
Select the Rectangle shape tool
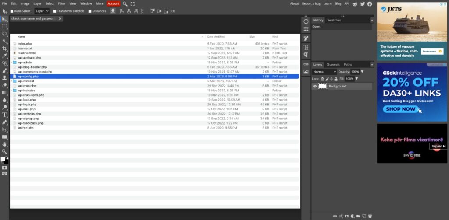coord(4,137)
